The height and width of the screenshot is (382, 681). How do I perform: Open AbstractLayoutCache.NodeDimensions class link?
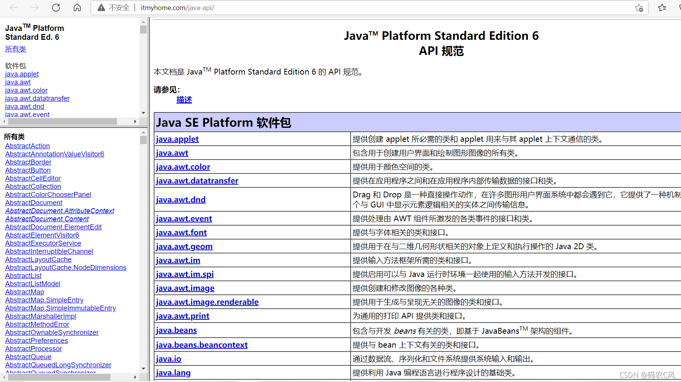point(66,268)
